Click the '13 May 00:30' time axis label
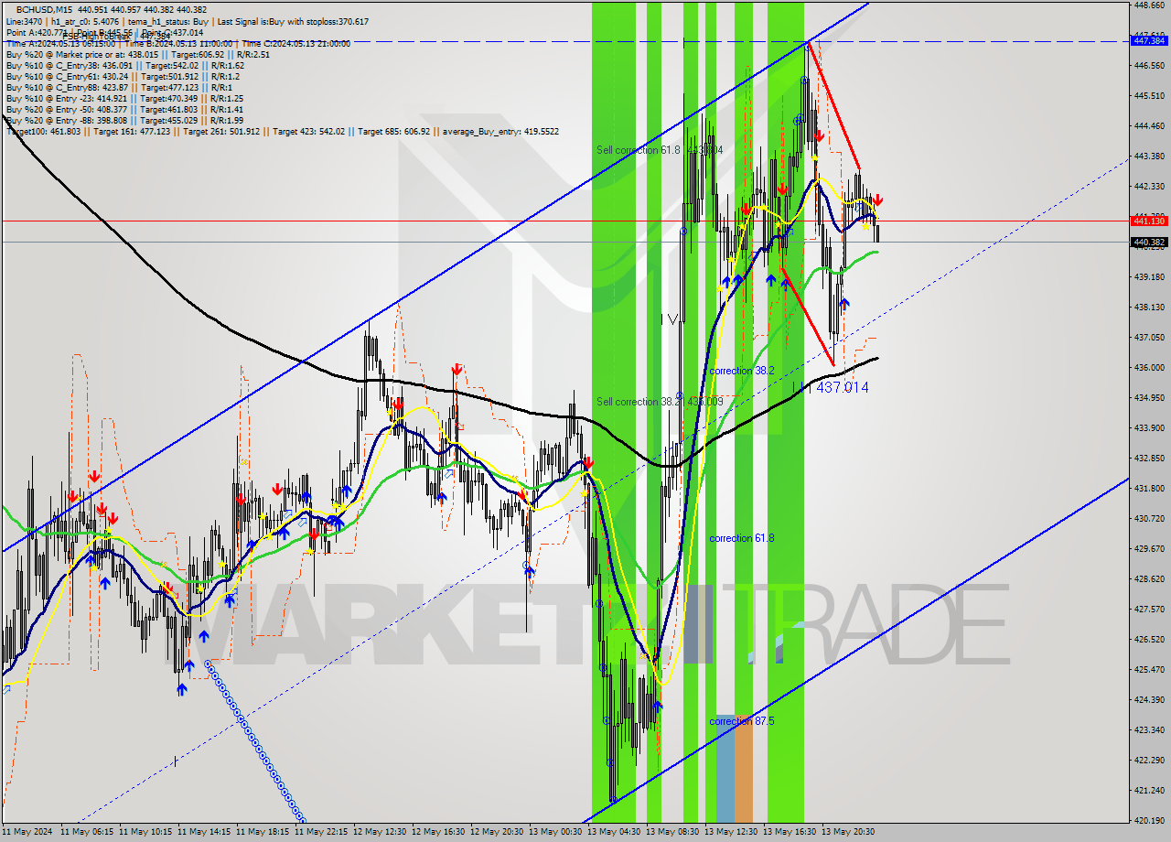Screen dimensions: 1171x842 [x=555, y=832]
